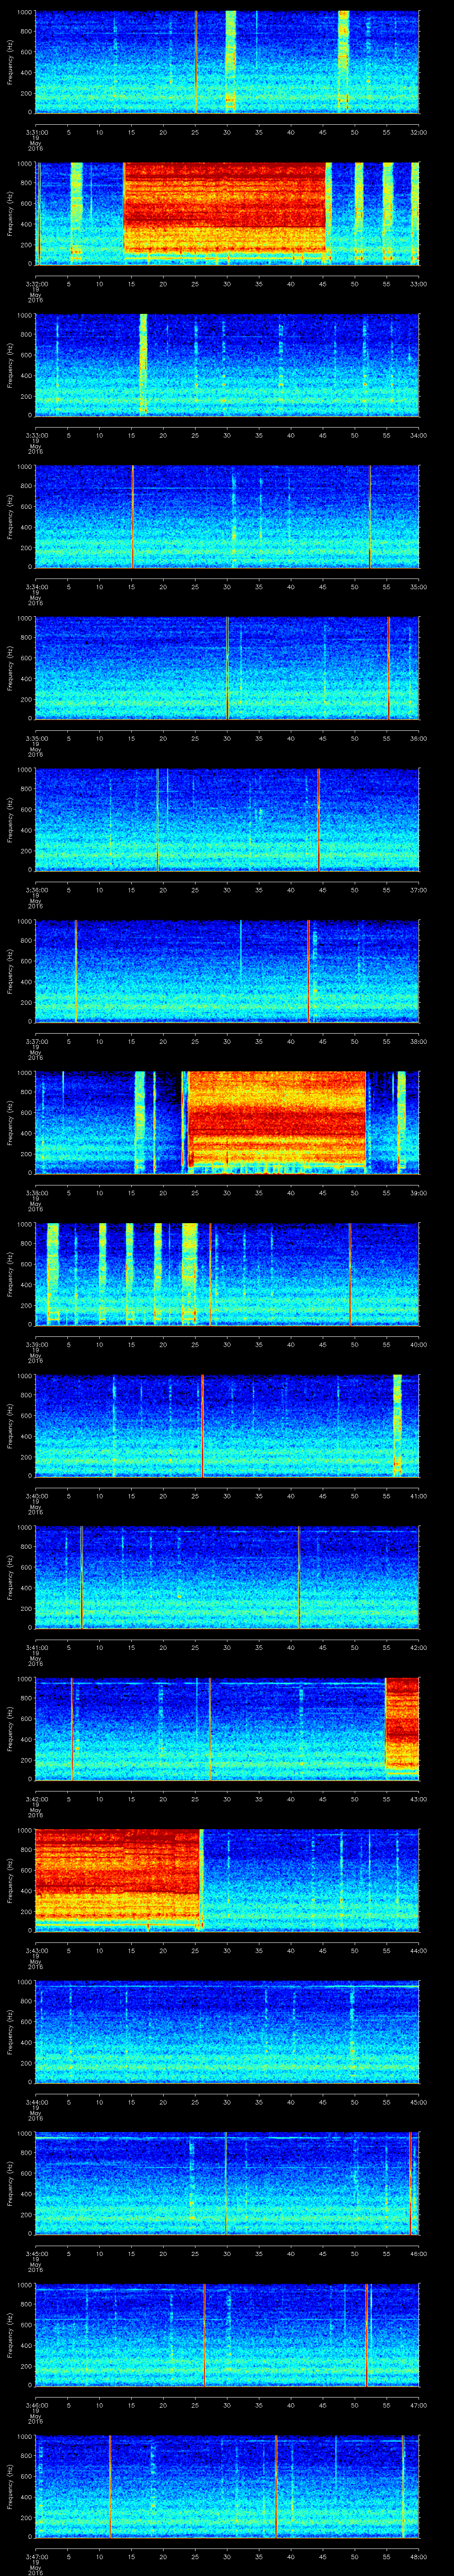The image size is (454, 2576).
Task: Select the spectrogram panel starting at 3:45:00
Action: (227, 2184)
